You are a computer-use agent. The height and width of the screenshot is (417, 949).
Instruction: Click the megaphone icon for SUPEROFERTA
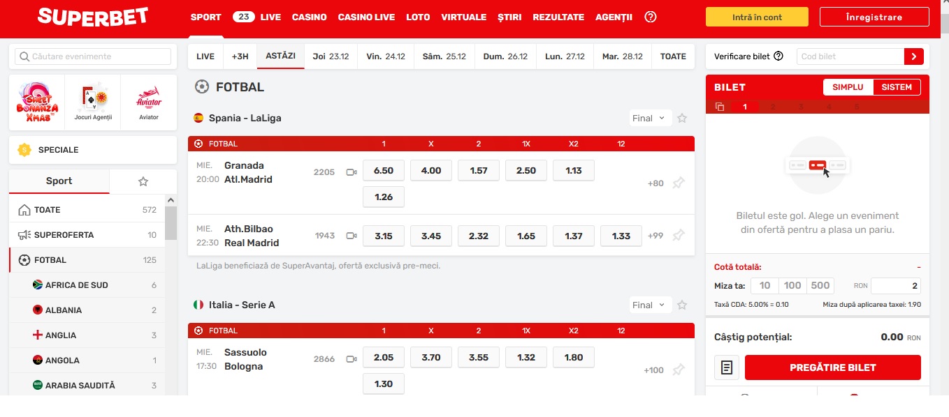24,235
